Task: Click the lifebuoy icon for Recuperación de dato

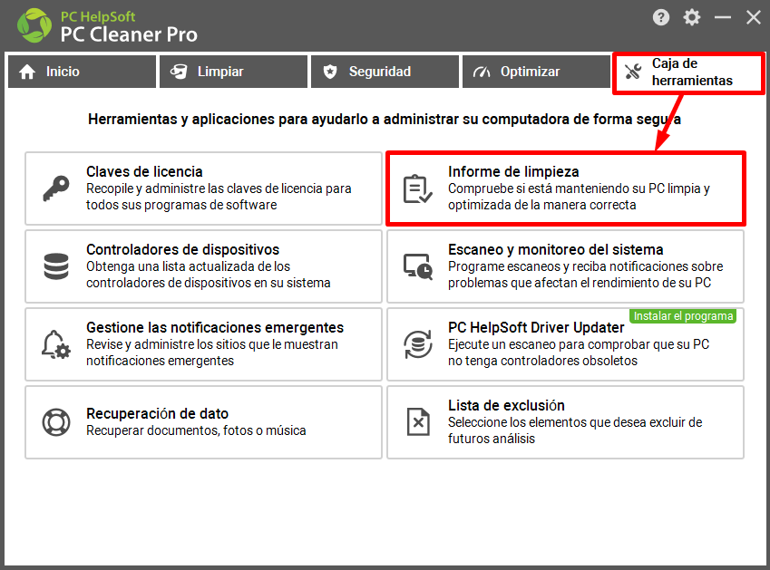Action: coord(56,422)
